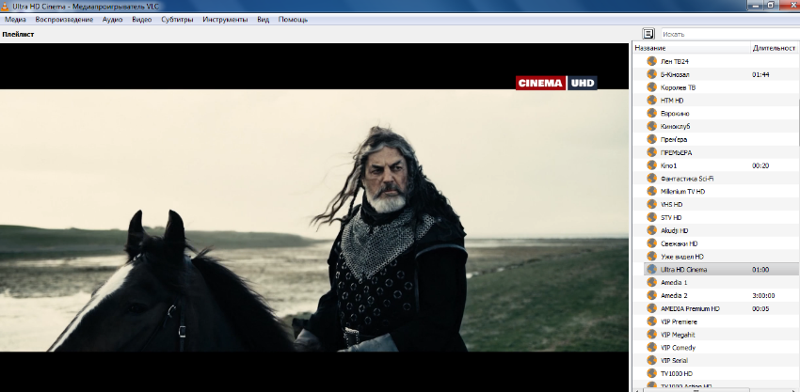Click the playlist view mode icon
This screenshot has width=800, height=392.
point(648,34)
